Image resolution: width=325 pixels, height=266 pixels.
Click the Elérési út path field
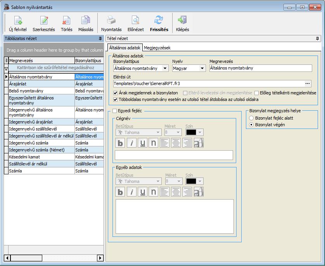(x=209, y=83)
